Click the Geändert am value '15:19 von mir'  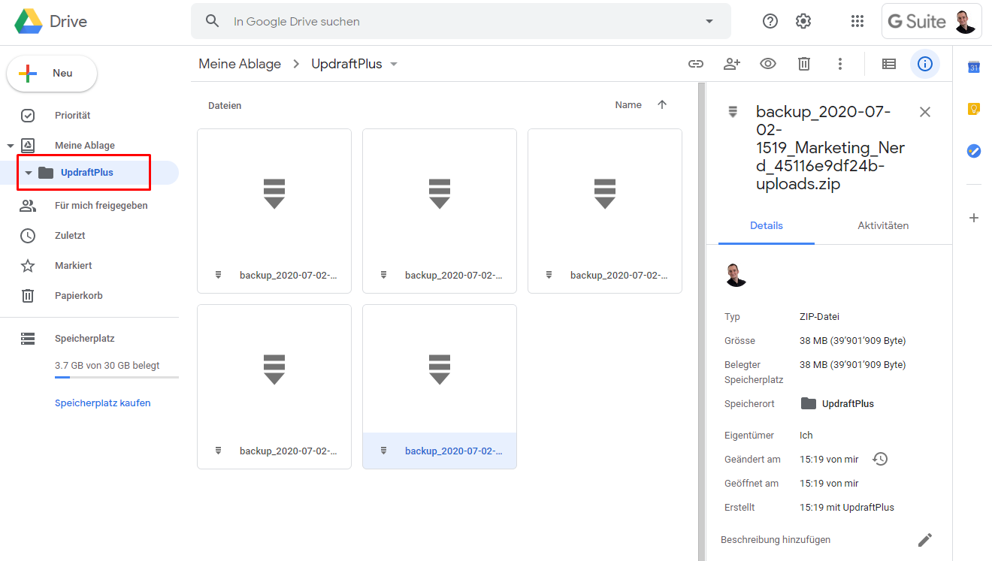click(x=829, y=460)
